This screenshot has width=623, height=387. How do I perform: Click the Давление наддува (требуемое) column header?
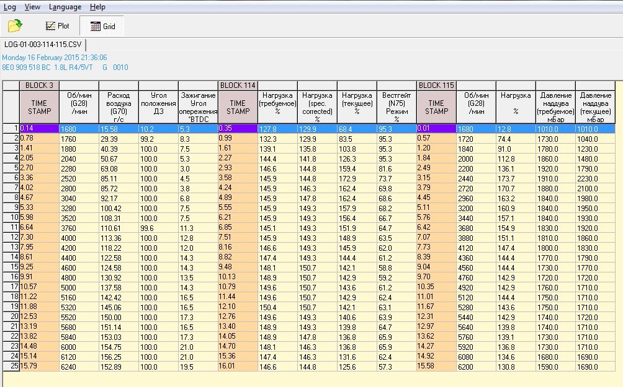(x=555, y=107)
